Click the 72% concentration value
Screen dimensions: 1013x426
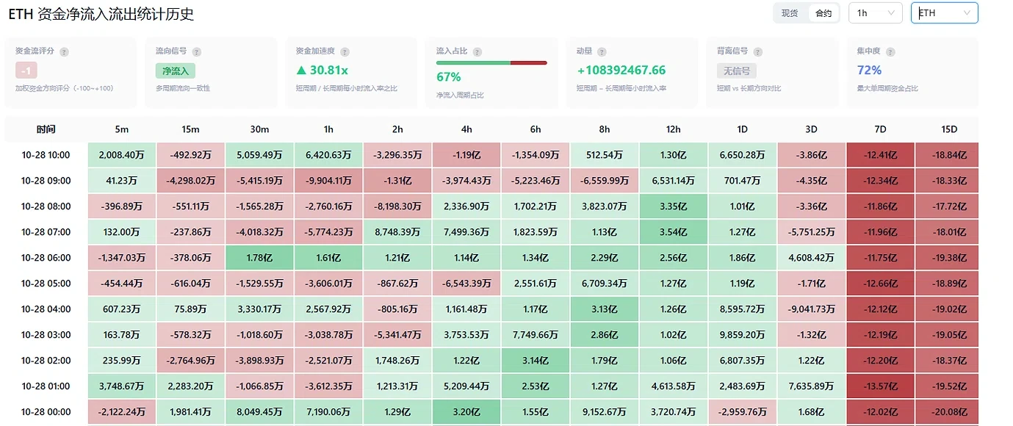pyautogui.click(x=869, y=71)
